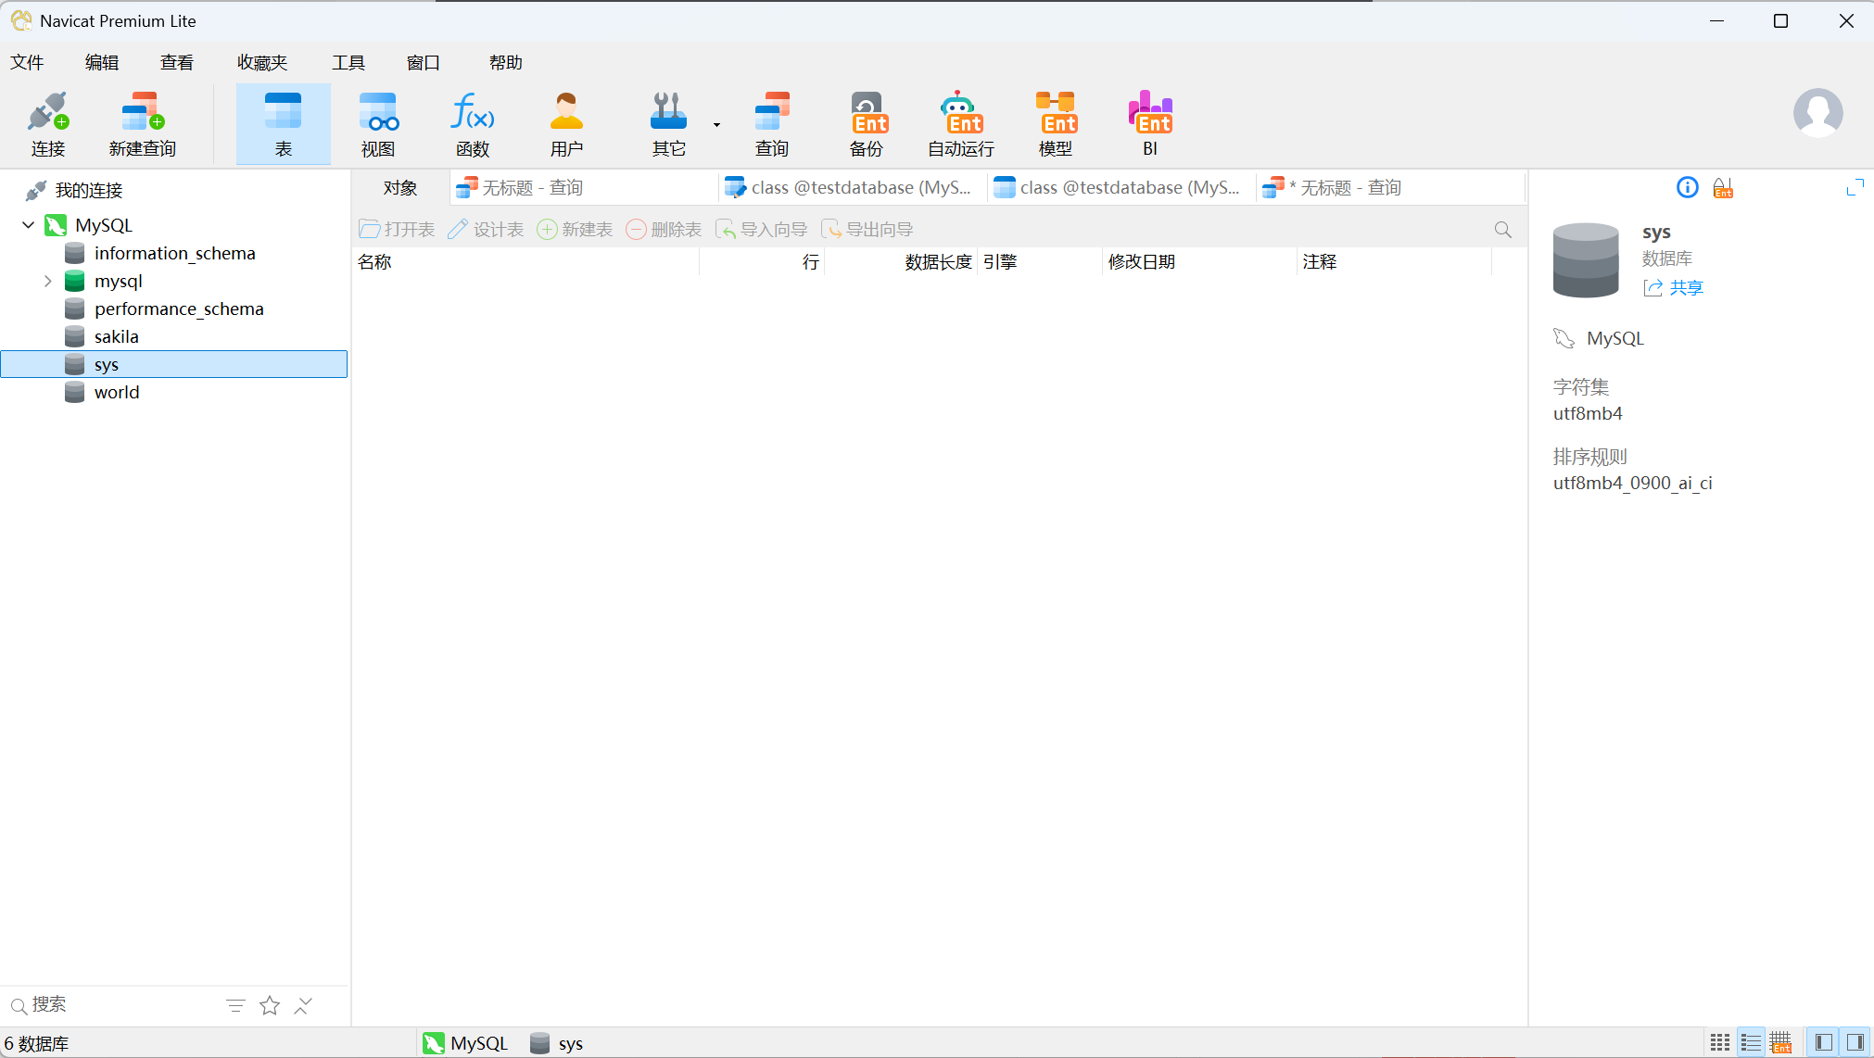Image resolution: width=1874 pixels, height=1058 pixels.
Task: Click New Table (新建表) button
Action: point(576,229)
